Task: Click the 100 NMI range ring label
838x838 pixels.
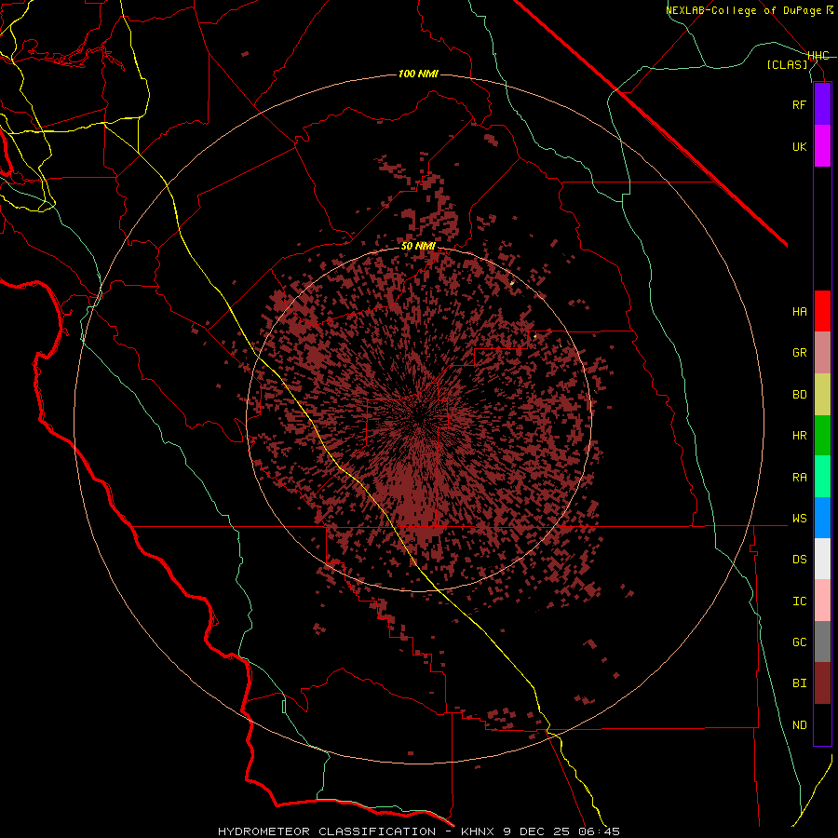Action: pos(418,74)
